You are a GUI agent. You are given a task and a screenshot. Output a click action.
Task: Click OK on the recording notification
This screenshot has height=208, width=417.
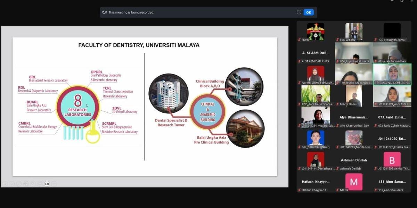coord(309,12)
